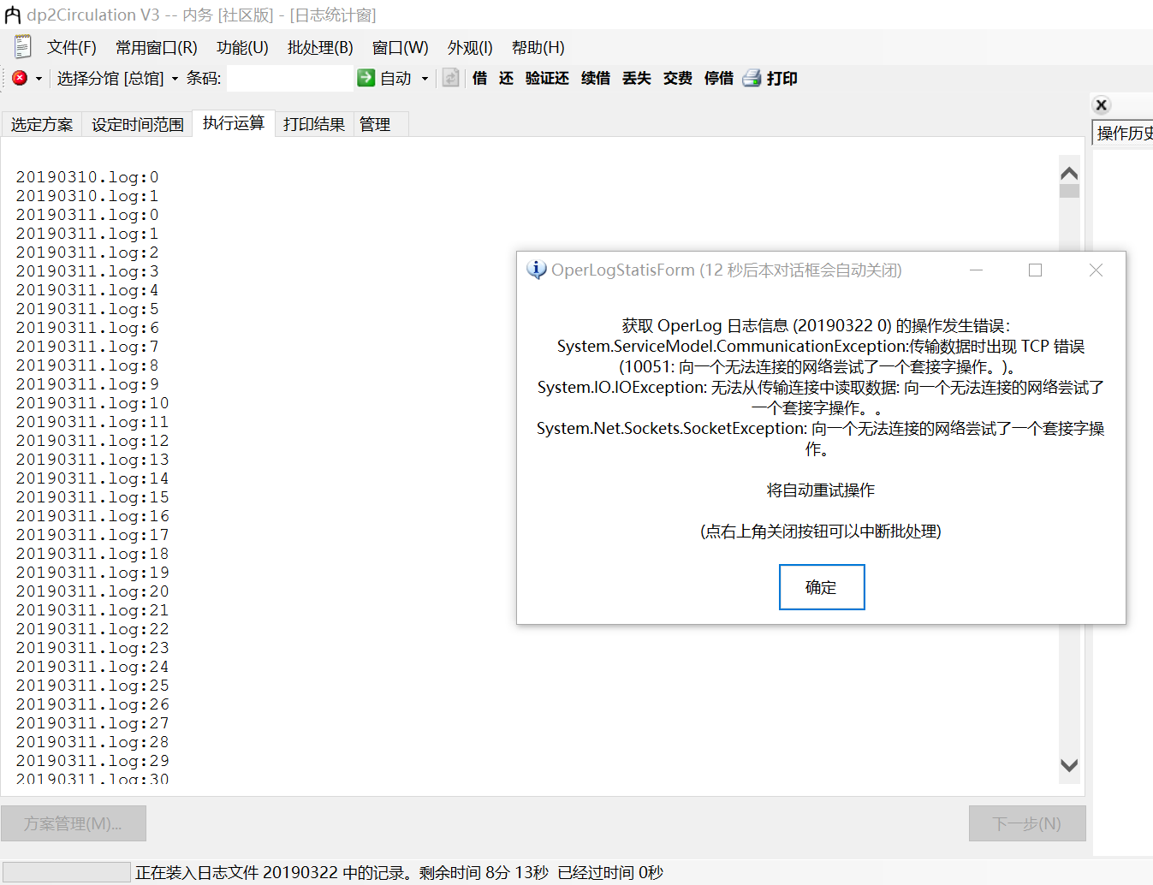Click the progress bar in the status bar

coord(66,874)
